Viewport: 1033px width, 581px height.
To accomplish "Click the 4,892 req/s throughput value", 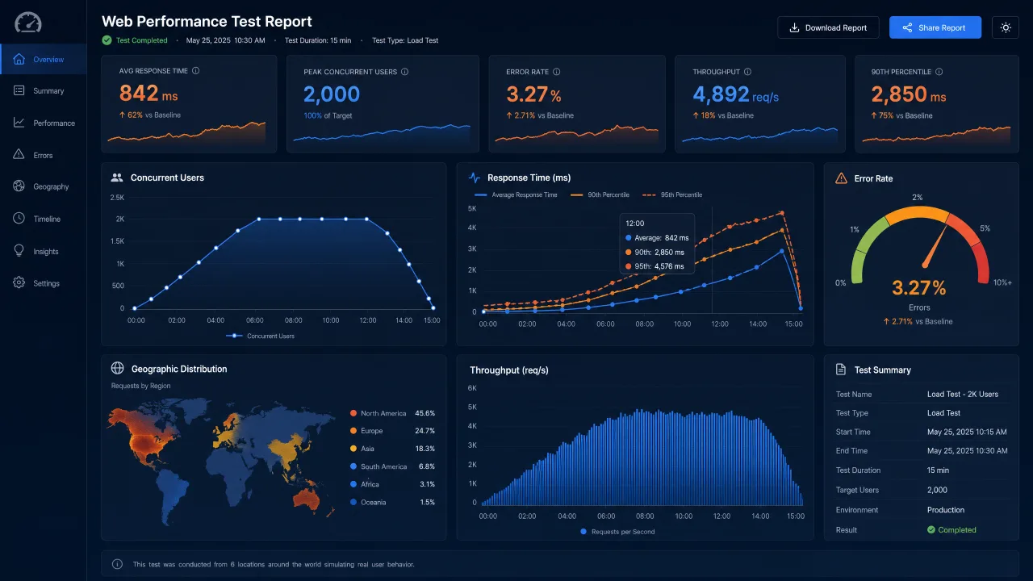I will (735, 94).
